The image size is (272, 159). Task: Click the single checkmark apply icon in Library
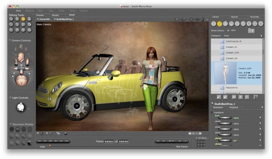pos(219,97)
